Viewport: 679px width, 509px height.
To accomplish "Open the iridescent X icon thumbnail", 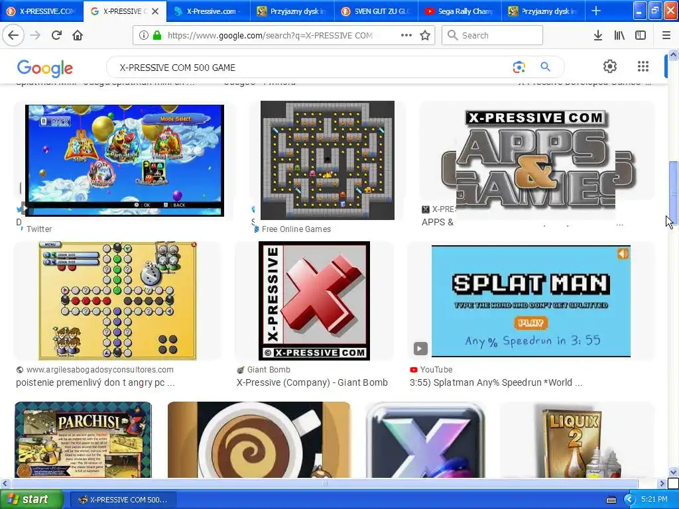I will click(x=426, y=440).
